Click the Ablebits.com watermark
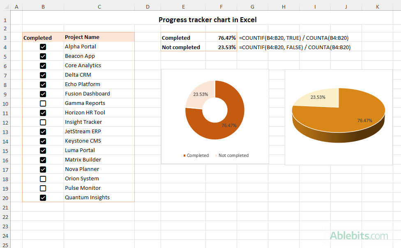The width and height of the screenshot is (401, 248). coord(360,236)
